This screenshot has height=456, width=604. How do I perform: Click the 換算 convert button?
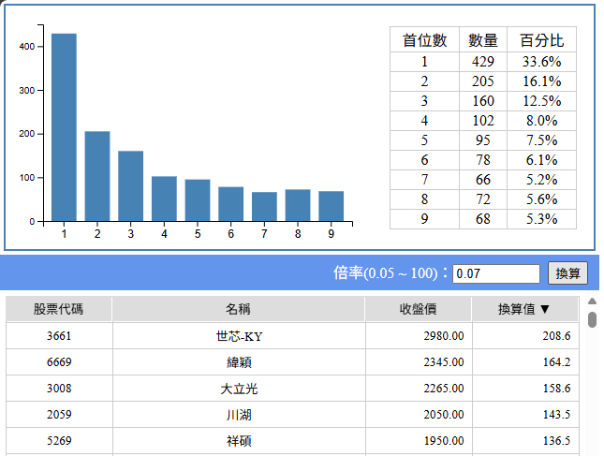(567, 273)
